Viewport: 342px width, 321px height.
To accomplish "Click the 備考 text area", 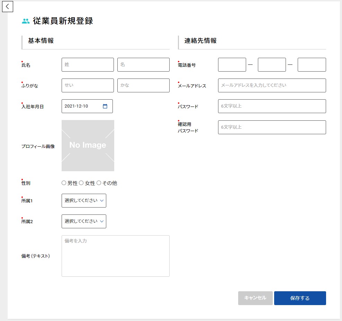I will [x=116, y=256].
